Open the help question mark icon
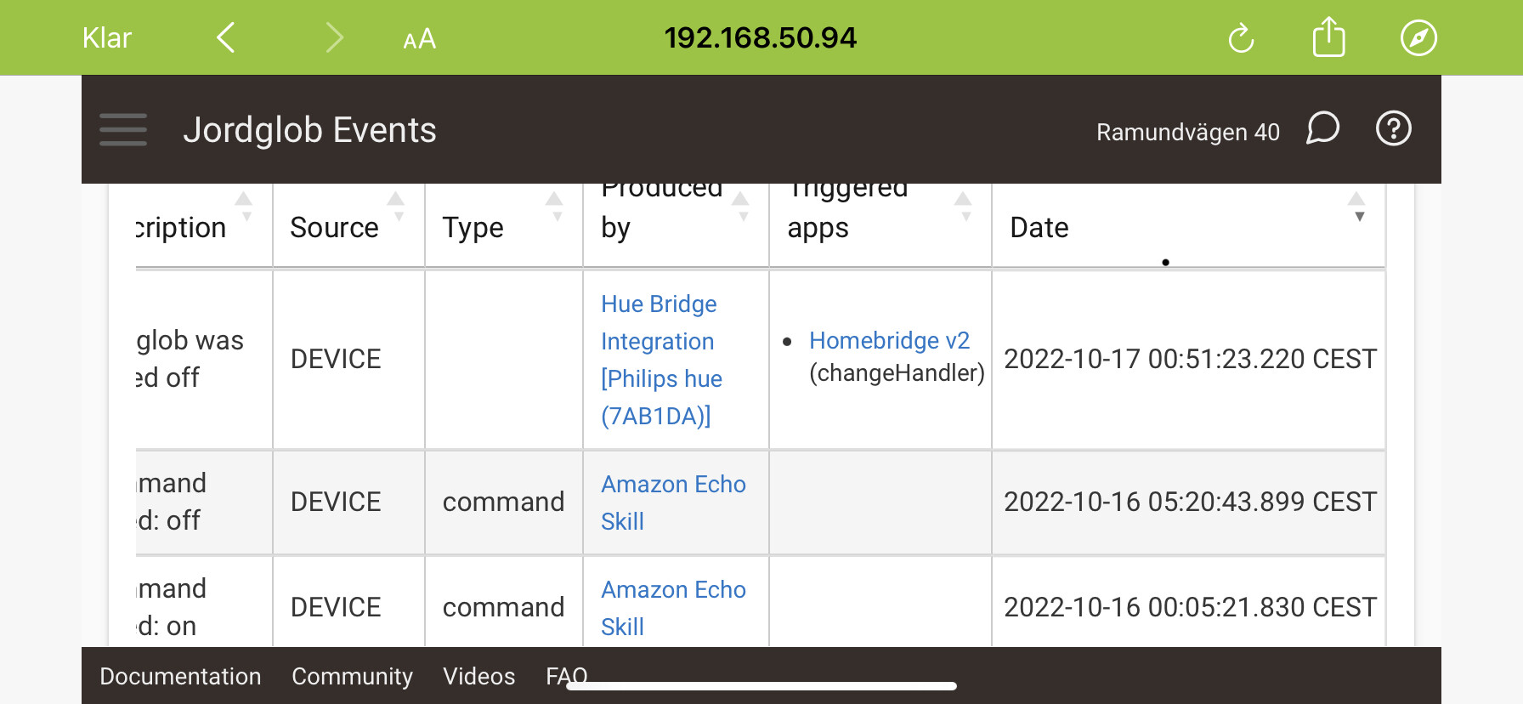 click(1394, 128)
